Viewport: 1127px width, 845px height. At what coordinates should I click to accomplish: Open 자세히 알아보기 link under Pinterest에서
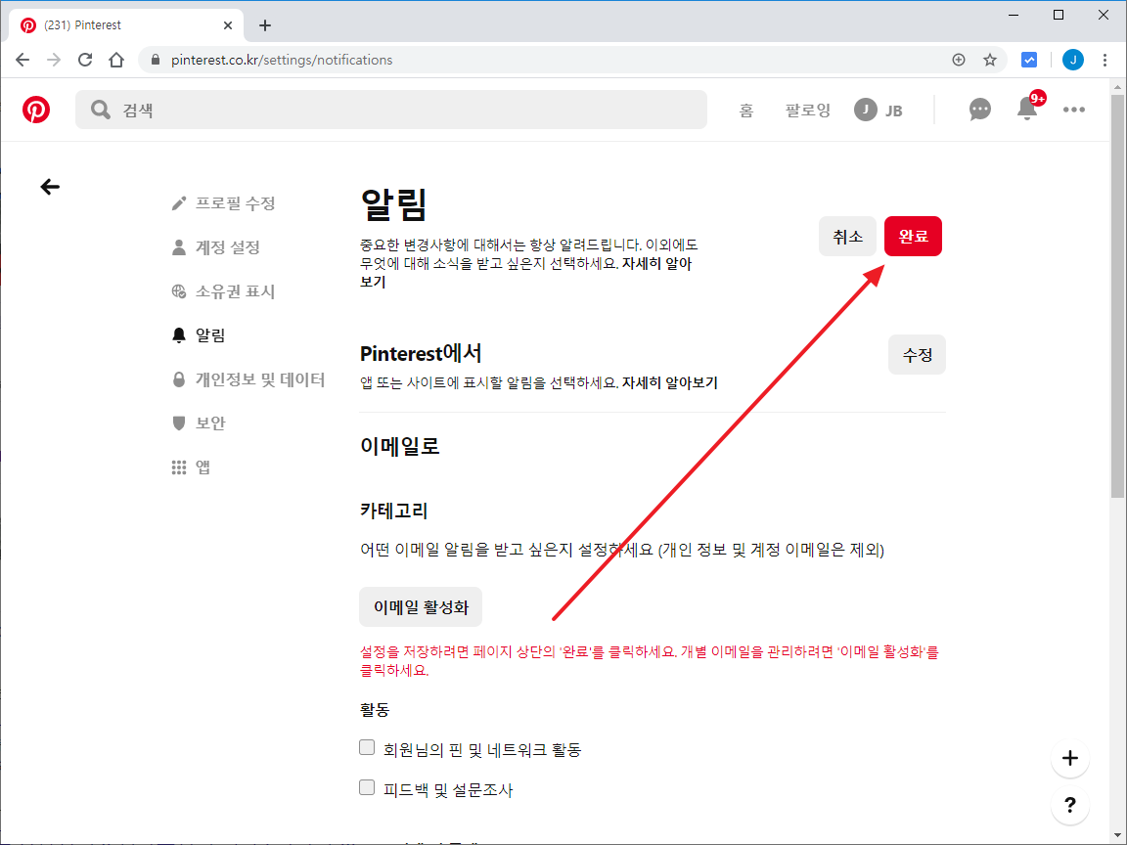click(670, 383)
